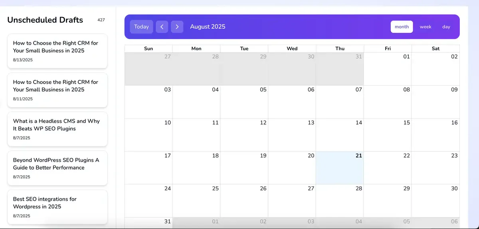Image resolution: width=479 pixels, height=229 pixels.
Task: Select August 06 calendar cell
Action: point(292,102)
